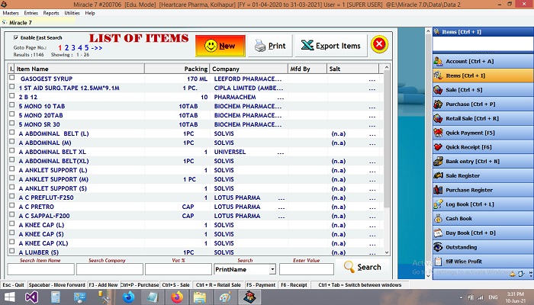Click Export Items Excel button
Viewport: 534px width, 305px height.
(x=330, y=46)
